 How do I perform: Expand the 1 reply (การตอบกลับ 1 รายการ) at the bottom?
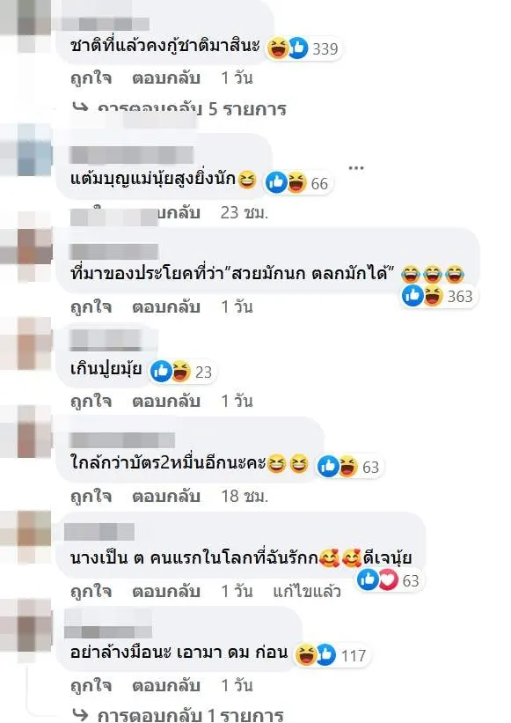(179, 715)
